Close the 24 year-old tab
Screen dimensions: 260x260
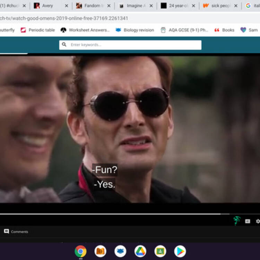(193, 6)
